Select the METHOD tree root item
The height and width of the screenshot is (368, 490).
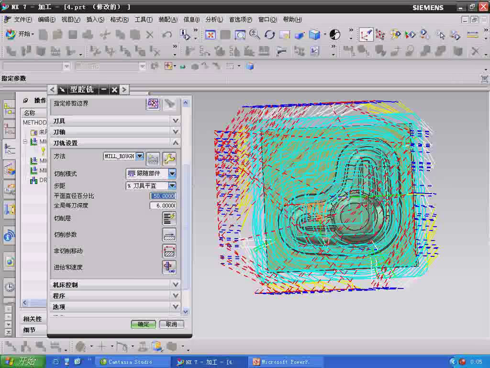34,122
